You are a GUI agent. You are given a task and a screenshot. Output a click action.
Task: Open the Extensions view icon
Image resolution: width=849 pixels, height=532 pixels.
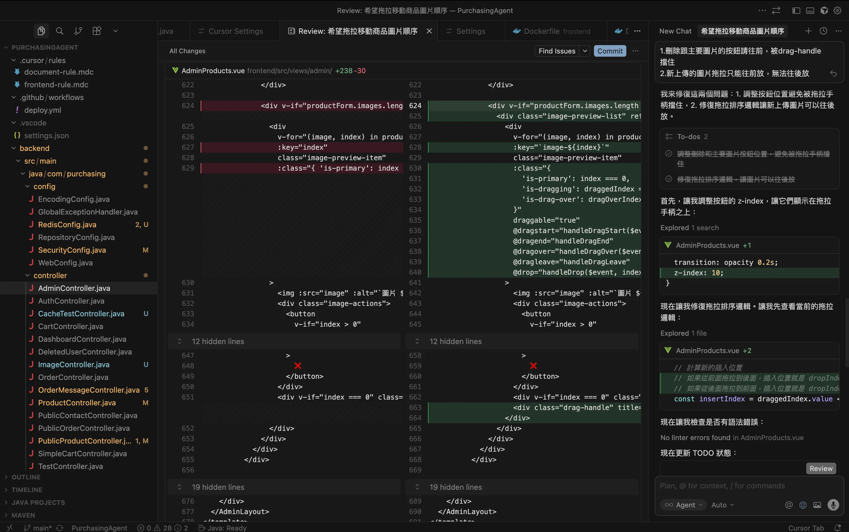(97, 31)
